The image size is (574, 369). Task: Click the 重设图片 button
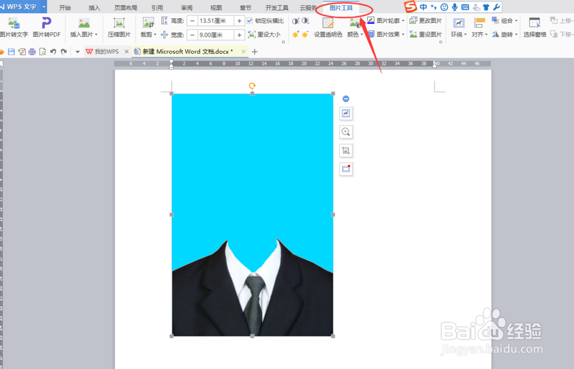coord(426,34)
